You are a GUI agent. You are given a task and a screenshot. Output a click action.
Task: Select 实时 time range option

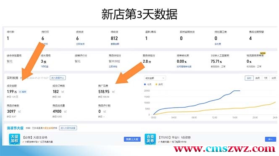[249, 78]
